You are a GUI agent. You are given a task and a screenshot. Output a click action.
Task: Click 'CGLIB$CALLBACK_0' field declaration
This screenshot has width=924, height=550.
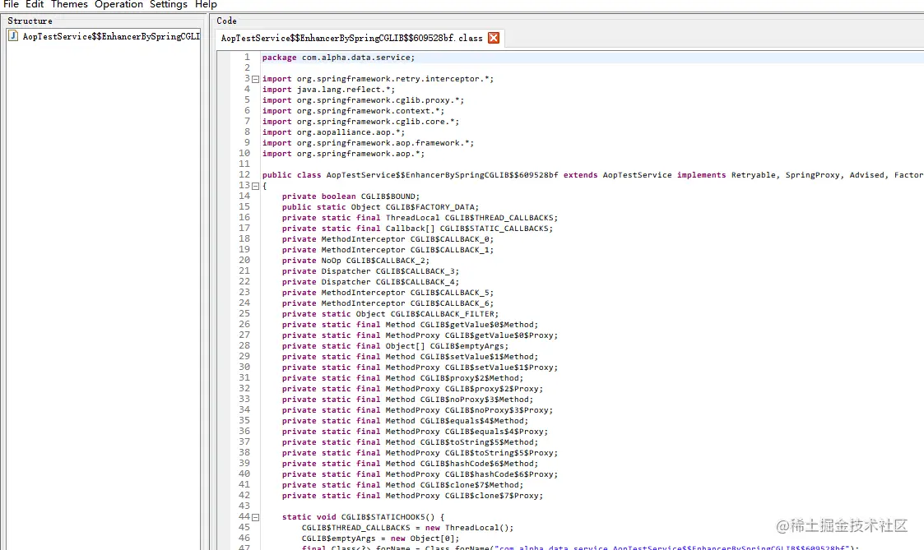point(388,239)
